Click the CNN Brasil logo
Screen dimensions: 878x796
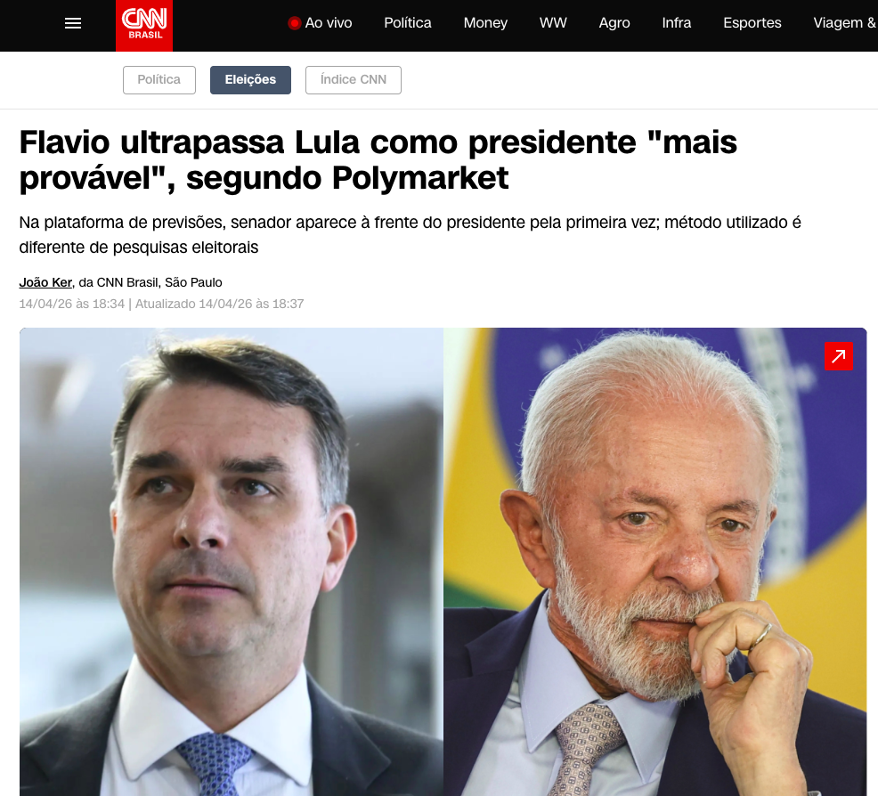(x=144, y=26)
